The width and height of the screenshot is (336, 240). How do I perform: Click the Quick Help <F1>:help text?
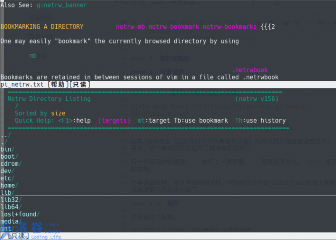pos(52,120)
